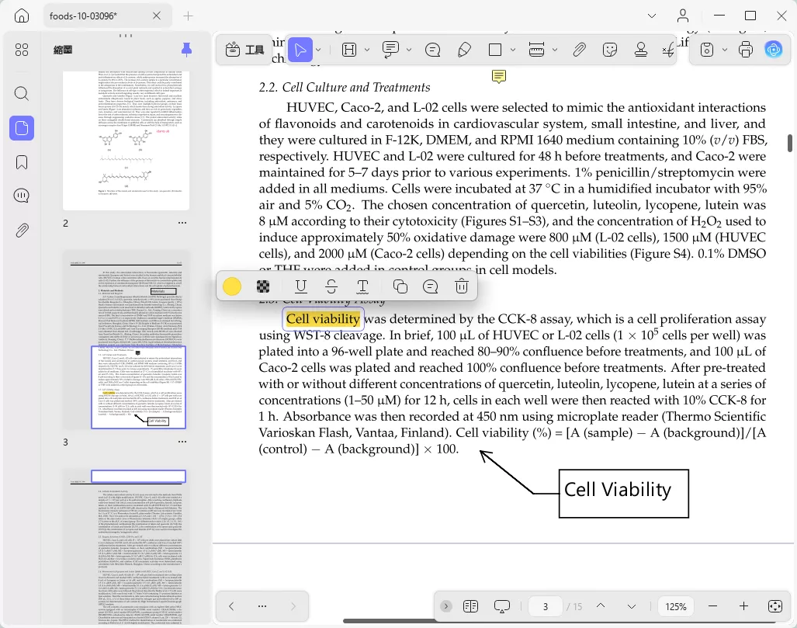Delete the highlight annotation

coord(462,286)
